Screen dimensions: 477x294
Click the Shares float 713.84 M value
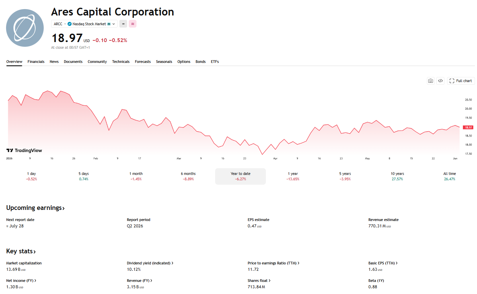[x=256, y=287]
